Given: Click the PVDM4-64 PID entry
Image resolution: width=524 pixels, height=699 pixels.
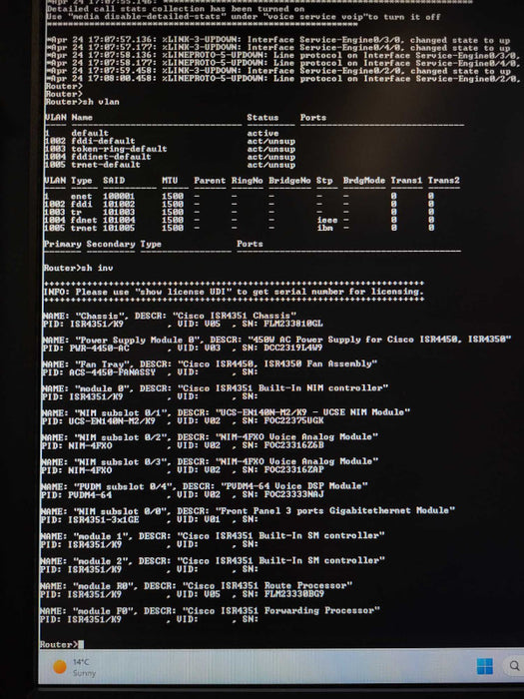Looking at the screenshot, I should click(77, 495).
